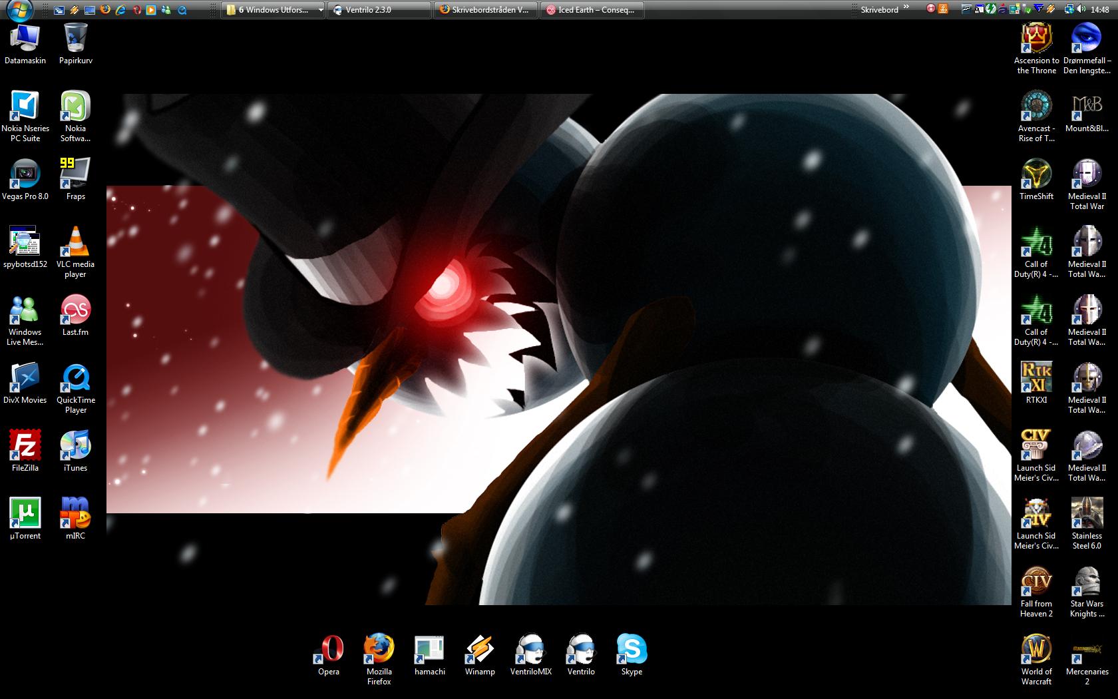Click the 14:48 system clock
Image resolution: width=1118 pixels, height=699 pixels.
(1100, 9)
